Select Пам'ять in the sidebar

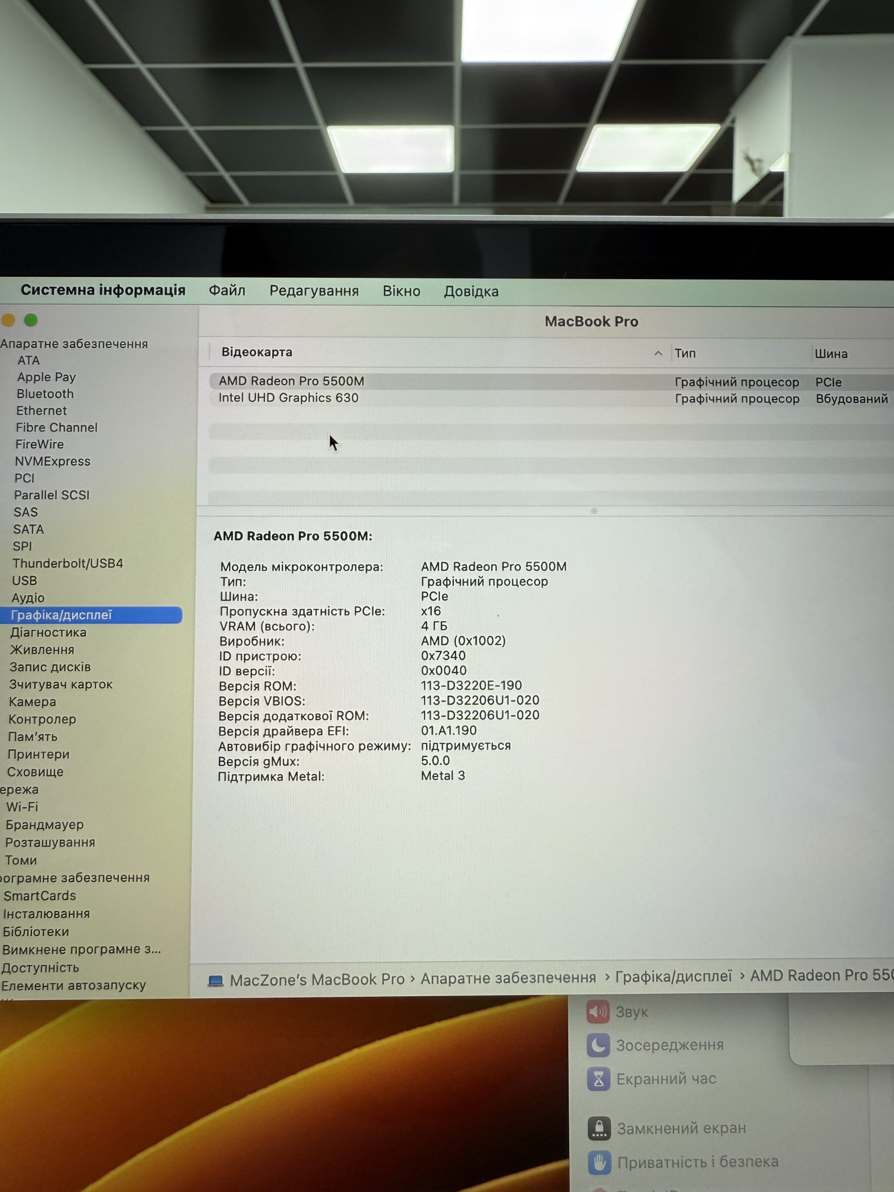(32, 737)
